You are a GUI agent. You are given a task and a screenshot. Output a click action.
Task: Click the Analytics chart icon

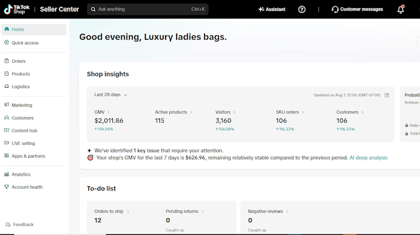7,174
